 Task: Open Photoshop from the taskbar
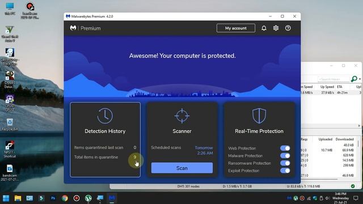tap(53, 198)
